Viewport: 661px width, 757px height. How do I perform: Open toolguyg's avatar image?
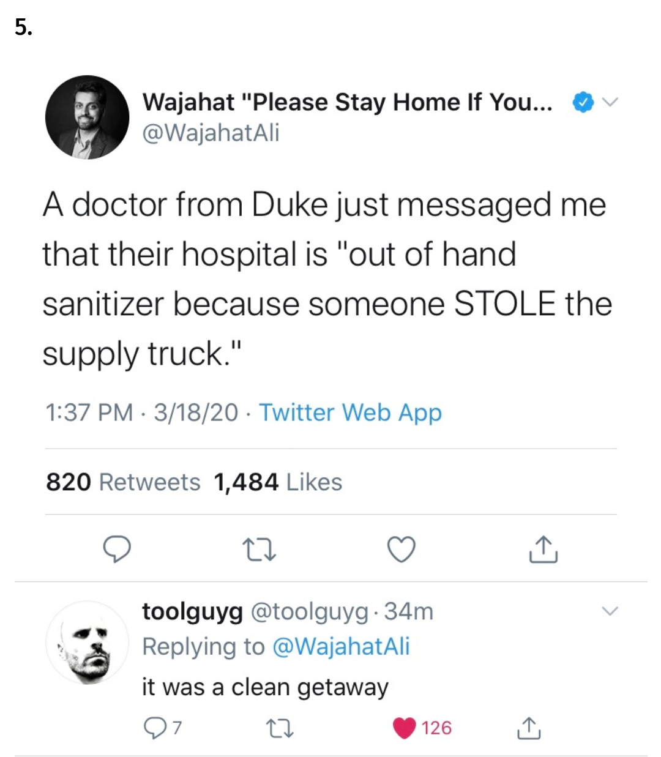pos(87,643)
